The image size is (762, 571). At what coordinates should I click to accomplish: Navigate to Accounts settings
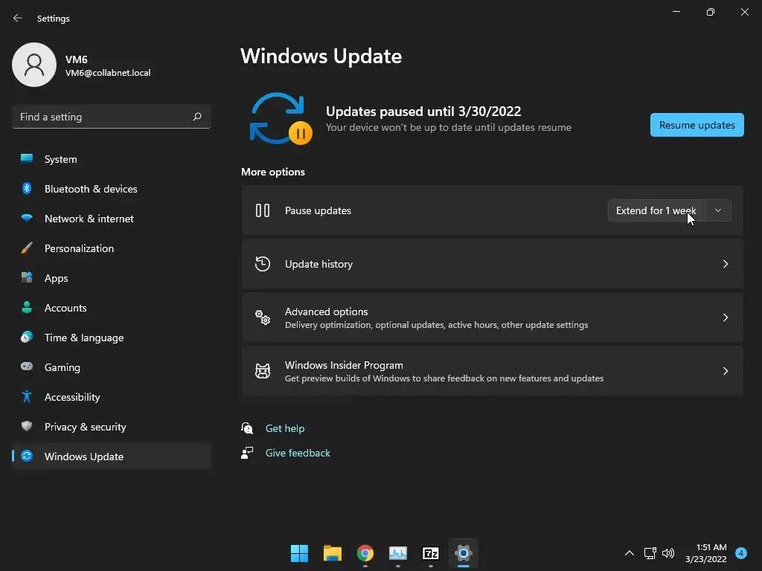pos(112,308)
